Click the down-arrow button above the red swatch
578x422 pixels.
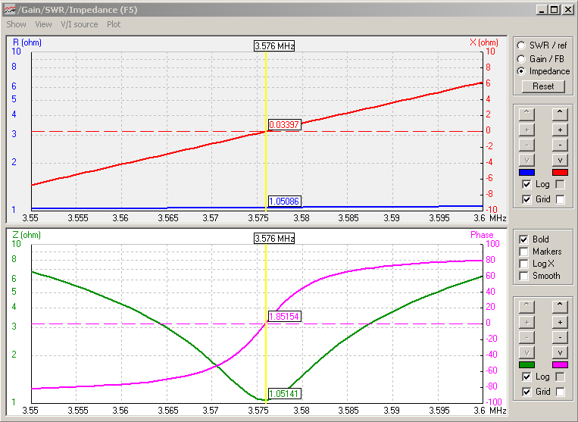[x=559, y=160]
